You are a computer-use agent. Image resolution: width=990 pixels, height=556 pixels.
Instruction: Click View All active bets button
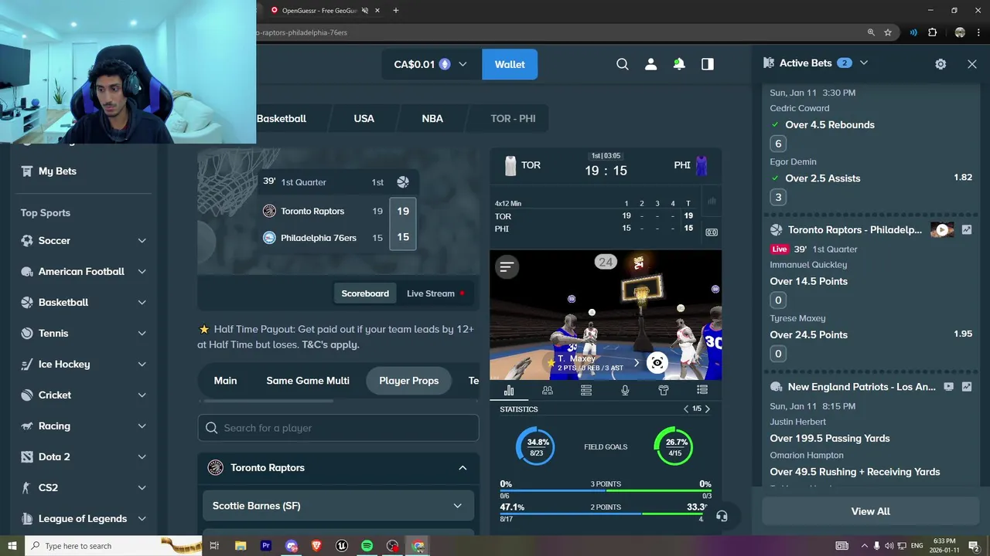pyautogui.click(x=870, y=511)
